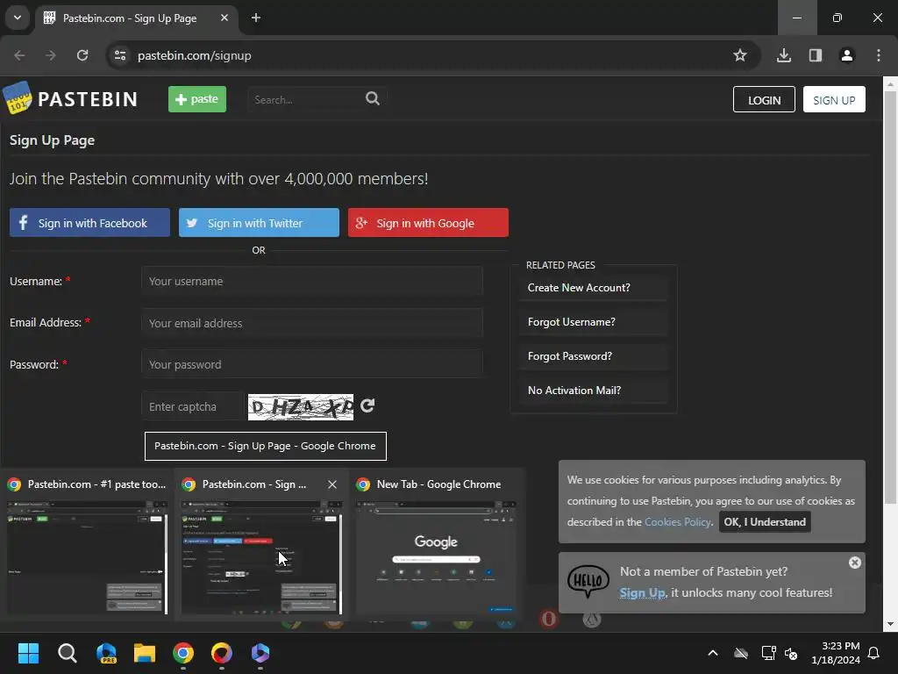
Task: Click the muted volume tray icon
Action: 792,653
